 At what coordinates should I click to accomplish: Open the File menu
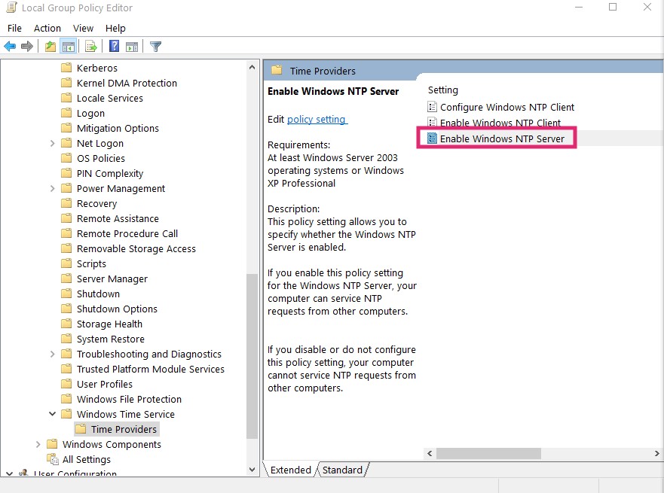[x=14, y=29]
